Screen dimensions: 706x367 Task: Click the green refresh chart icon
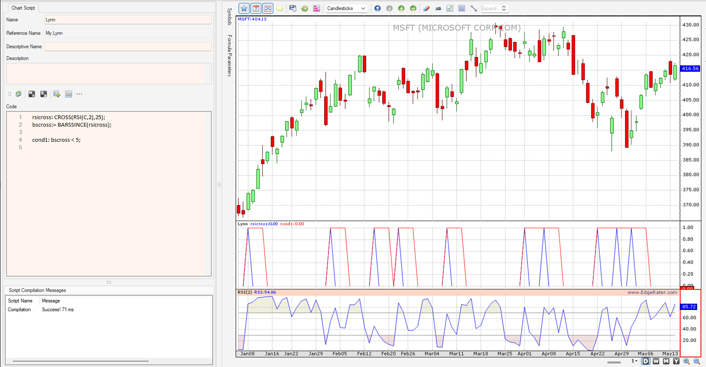point(305,9)
